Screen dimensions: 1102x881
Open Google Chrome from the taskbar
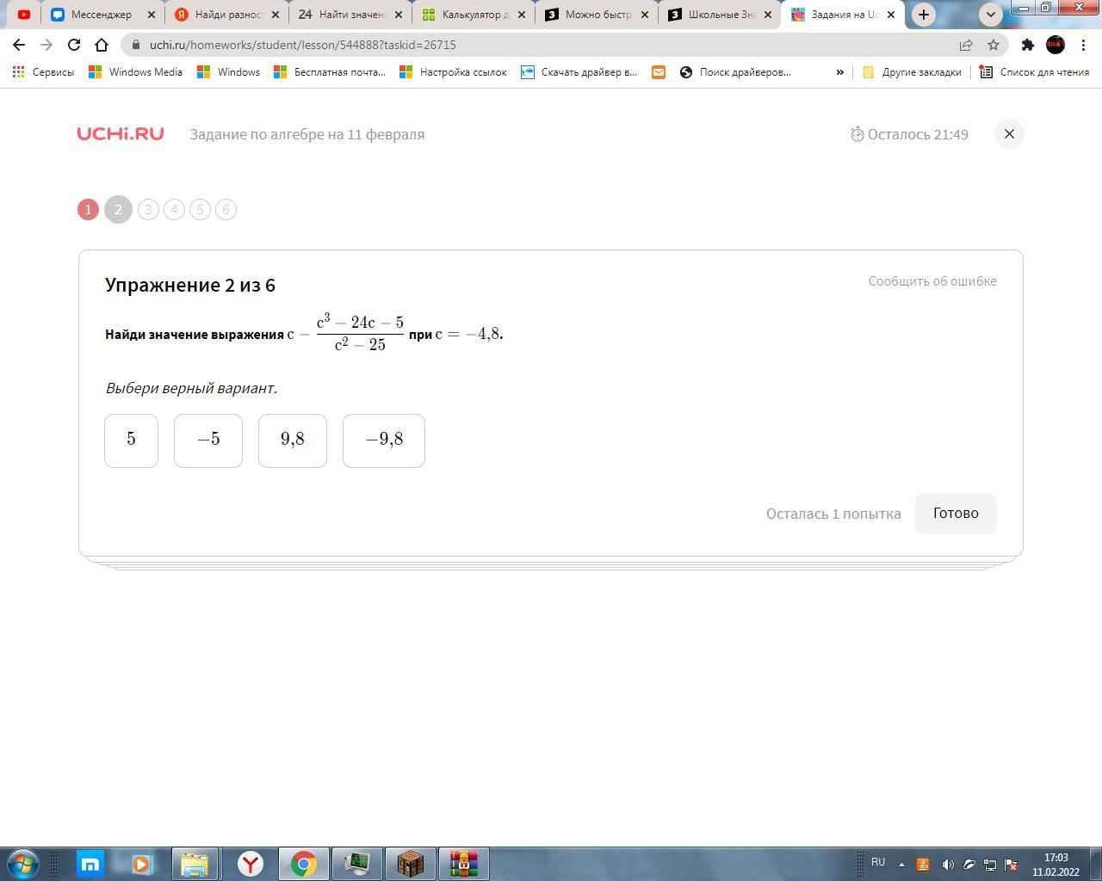tap(303, 863)
